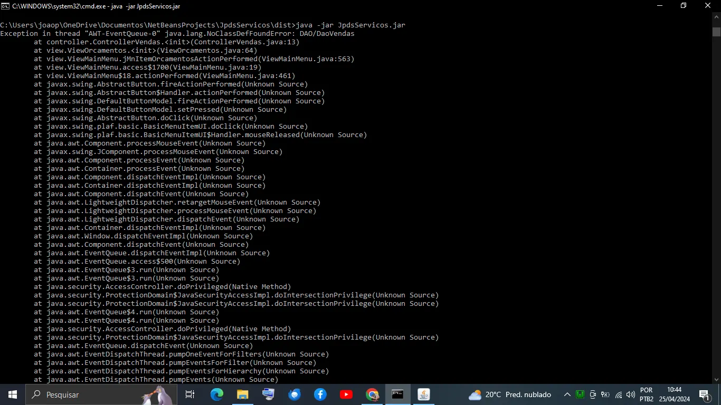The height and width of the screenshot is (405, 721).
Task: Click the 'pumpOneEventForFilters' line
Action: [x=182, y=354]
